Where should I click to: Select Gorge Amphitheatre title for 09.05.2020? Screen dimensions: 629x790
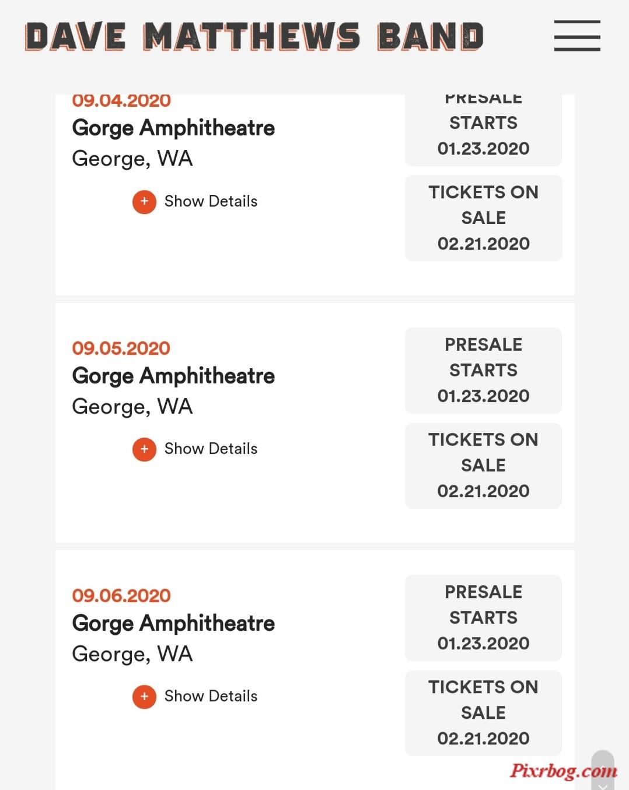click(x=173, y=376)
